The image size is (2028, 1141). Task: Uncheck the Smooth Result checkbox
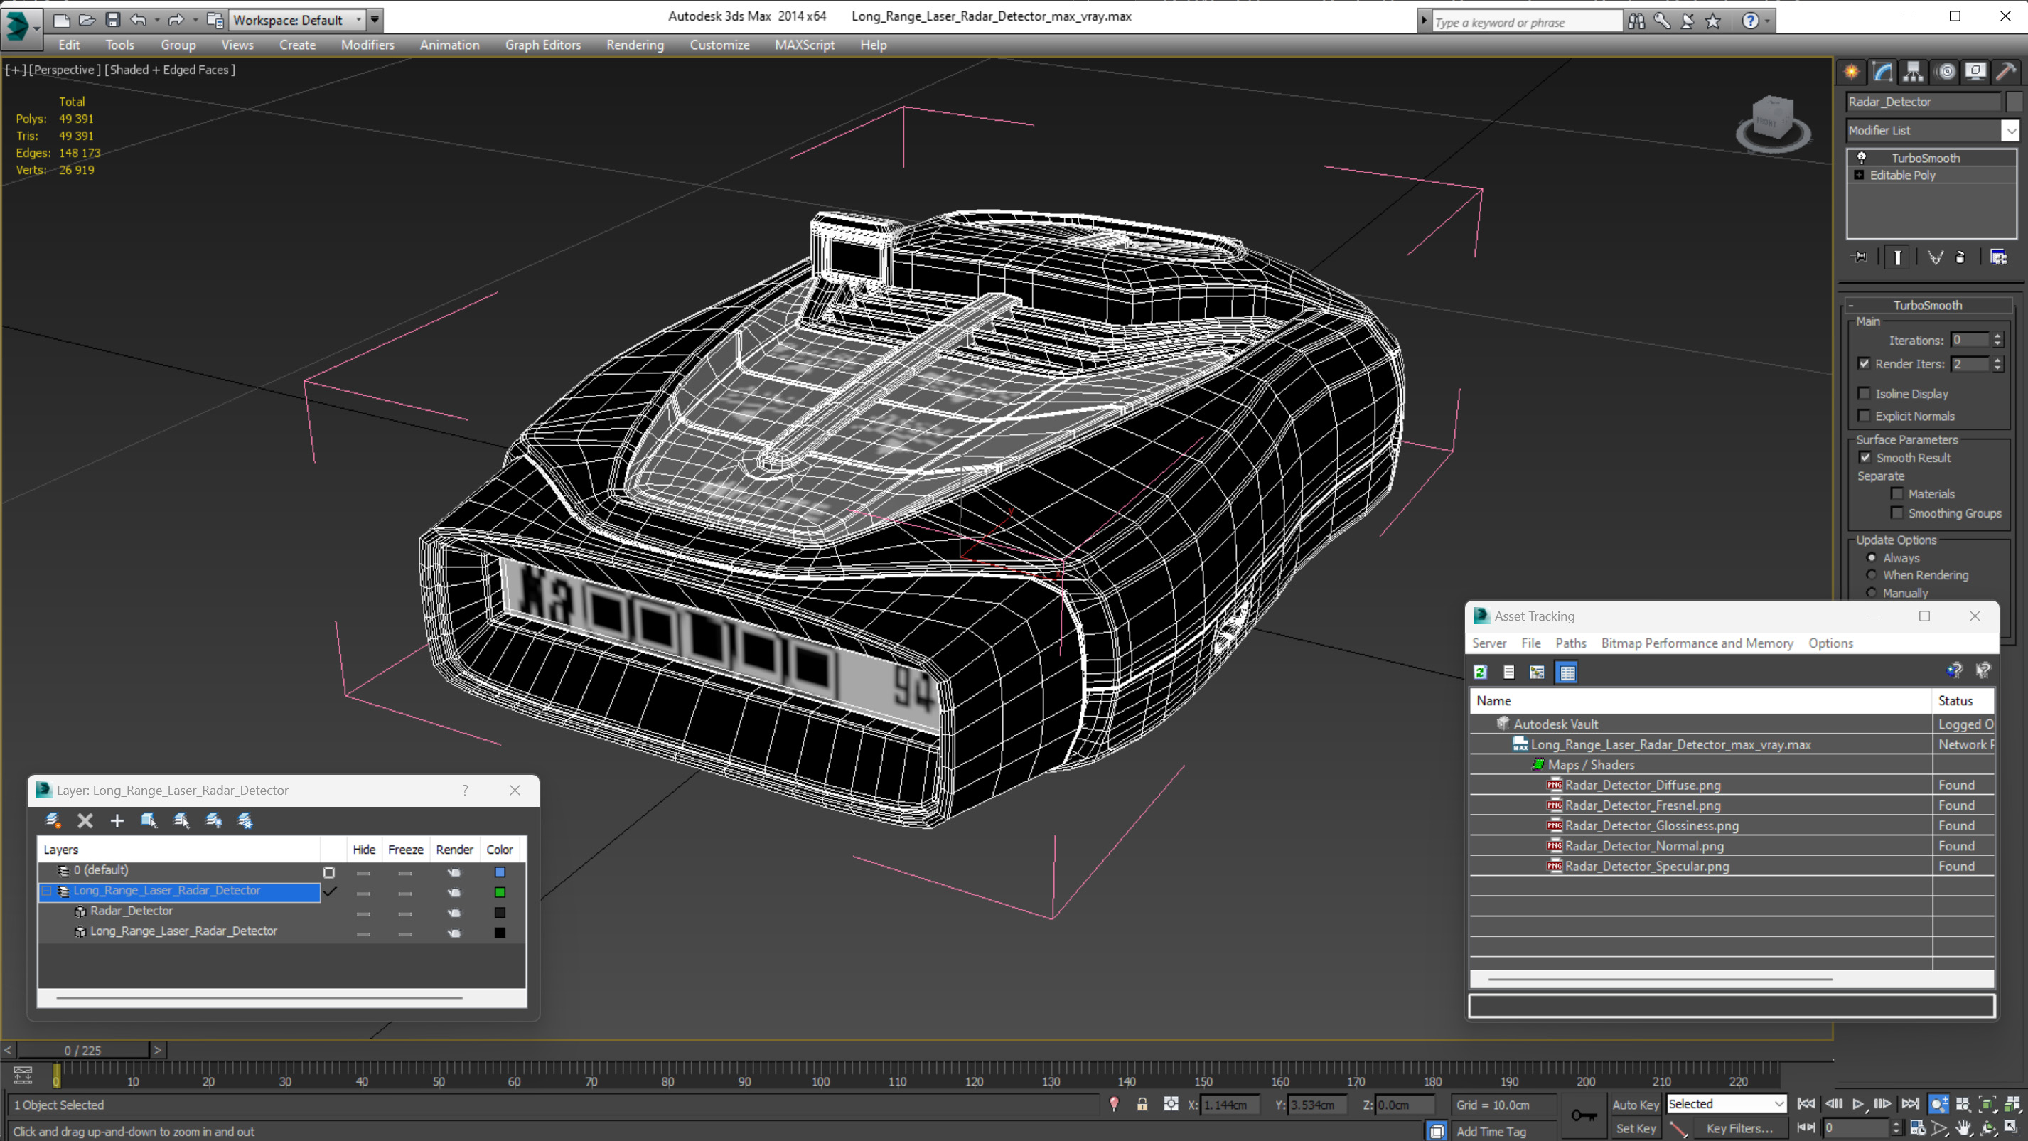[x=1865, y=458]
